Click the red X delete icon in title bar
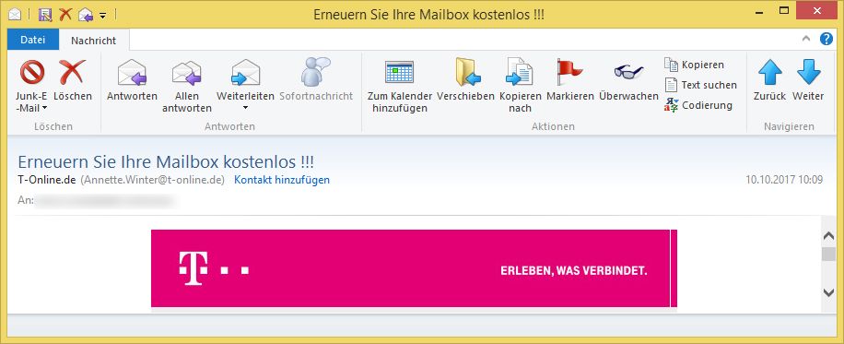 pyautogui.click(x=65, y=14)
